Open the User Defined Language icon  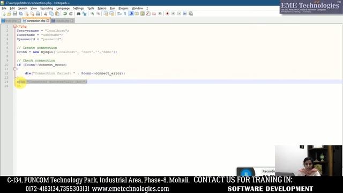point(137,13)
